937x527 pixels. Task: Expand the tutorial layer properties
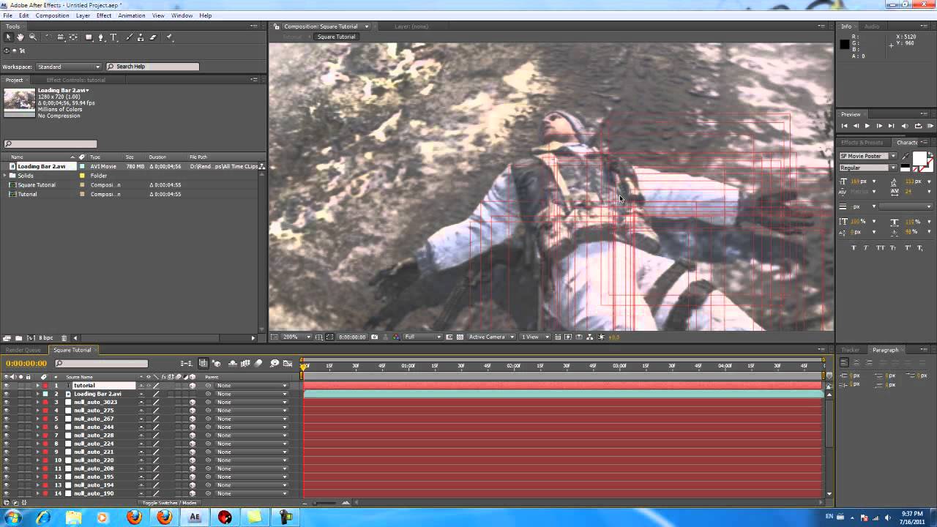37,386
